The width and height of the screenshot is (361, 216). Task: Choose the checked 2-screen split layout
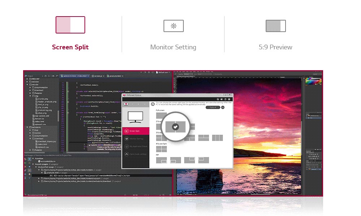(175, 127)
